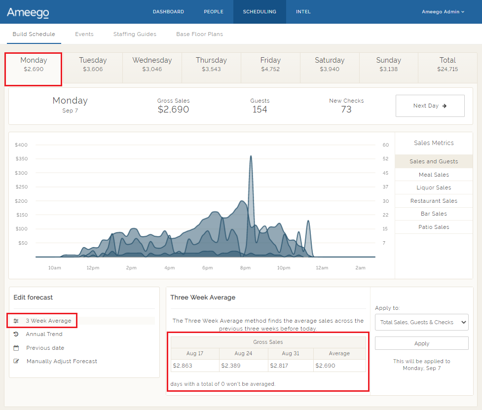
Task: Click the Next Day arrow button
Action: [x=429, y=106]
